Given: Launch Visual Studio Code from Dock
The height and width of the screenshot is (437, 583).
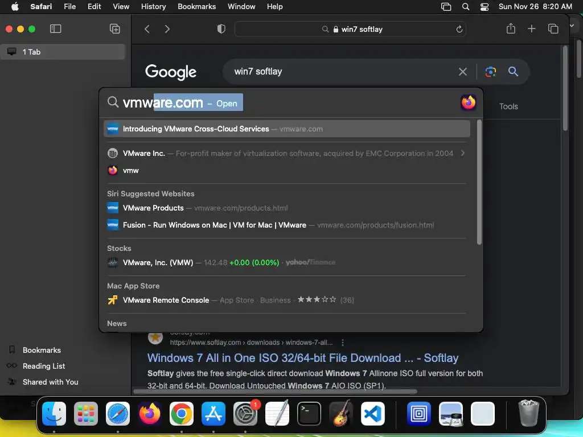Looking at the screenshot, I should (x=372, y=413).
